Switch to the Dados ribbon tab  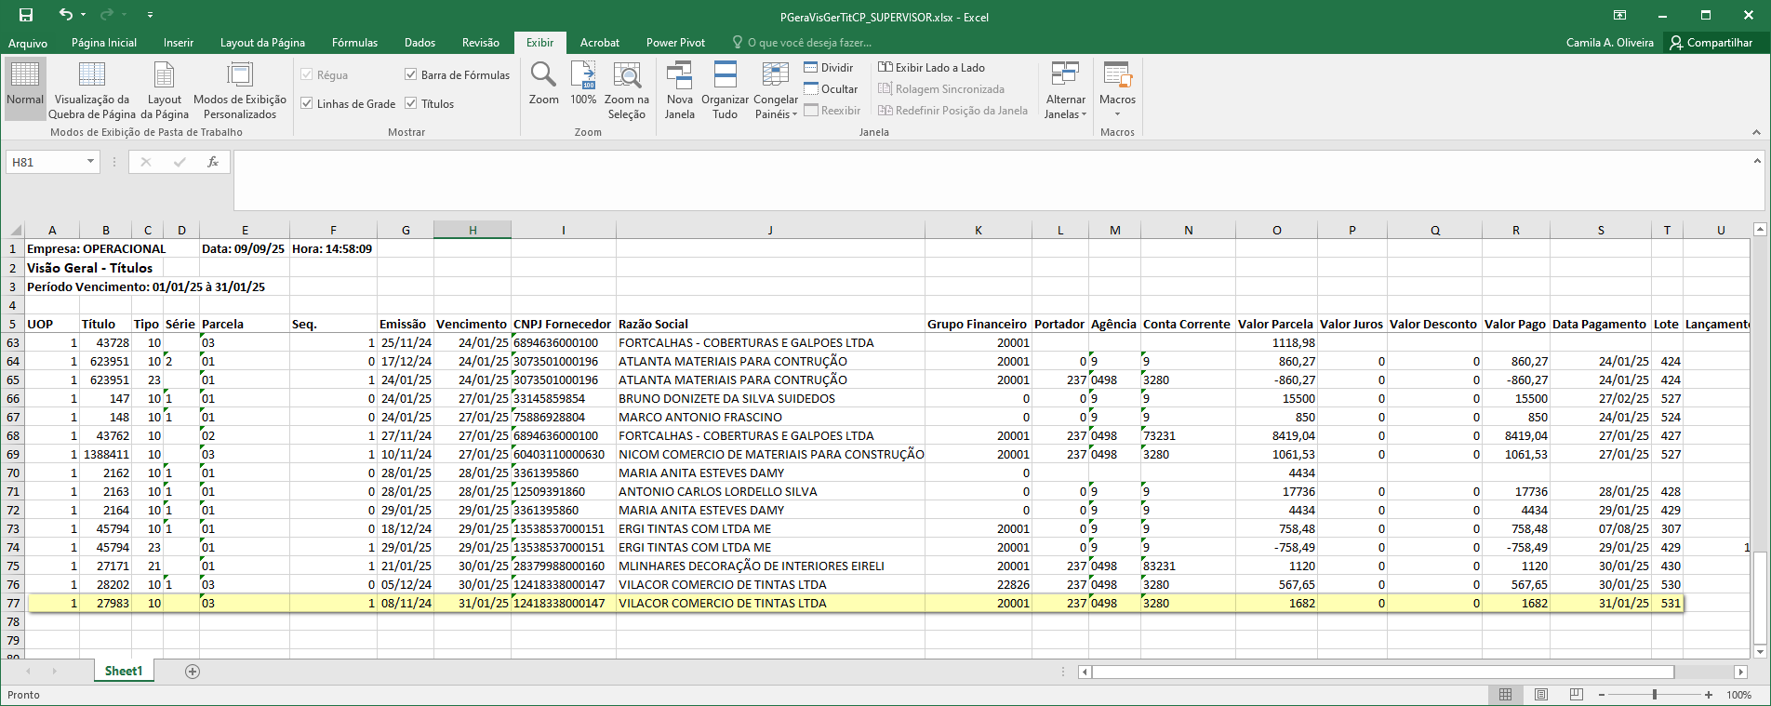pyautogui.click(x=419, y=43)
